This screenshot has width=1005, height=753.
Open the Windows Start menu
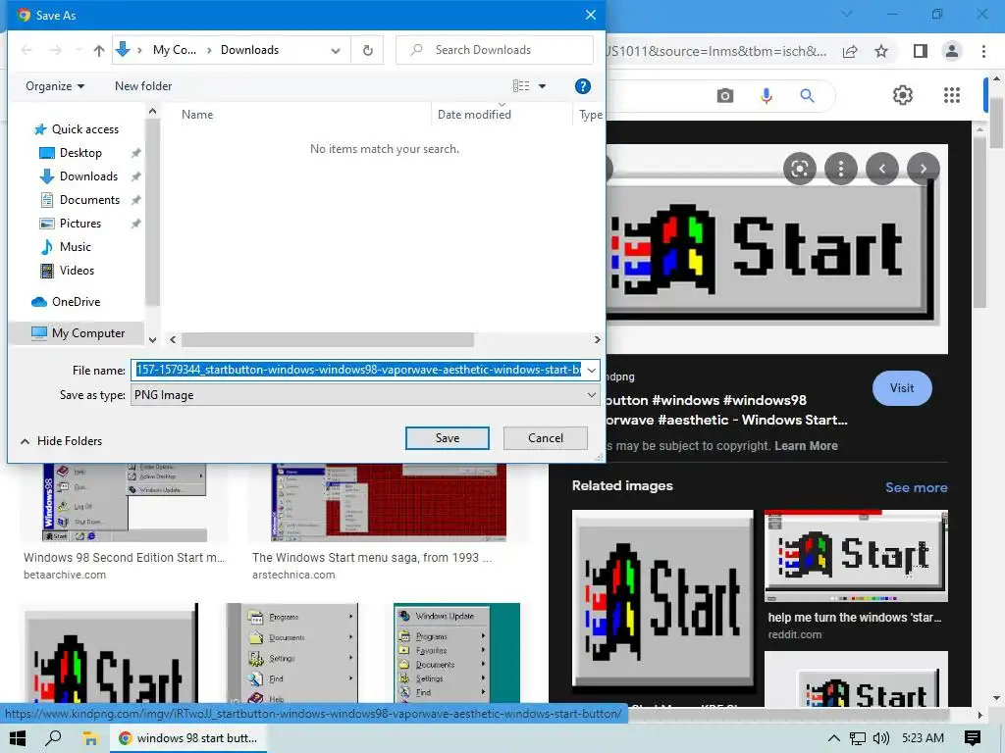point(18,738)
